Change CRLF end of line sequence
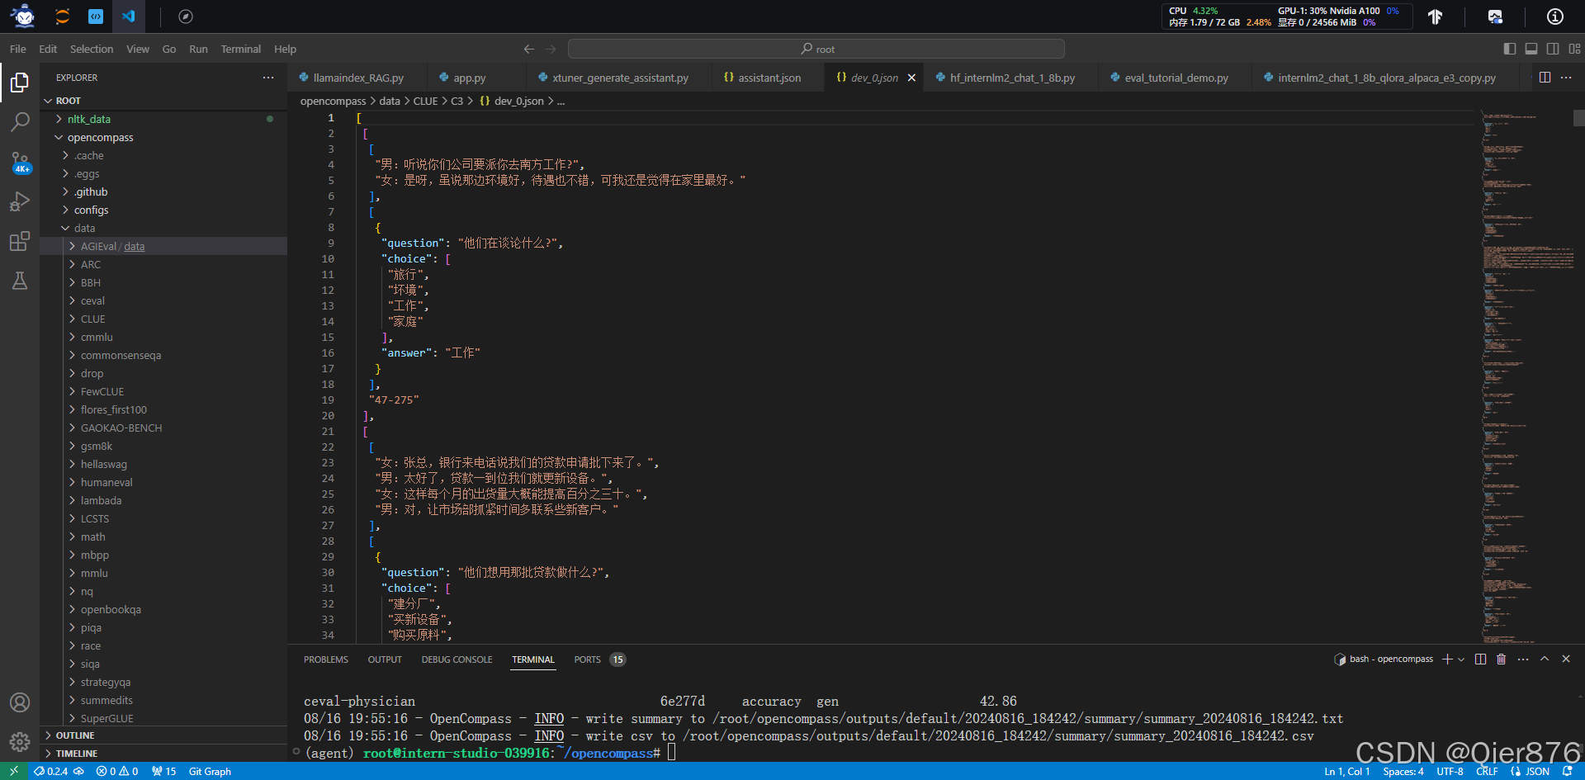Viewport: 1585px width, 780px height. (x=1487, y=771)
